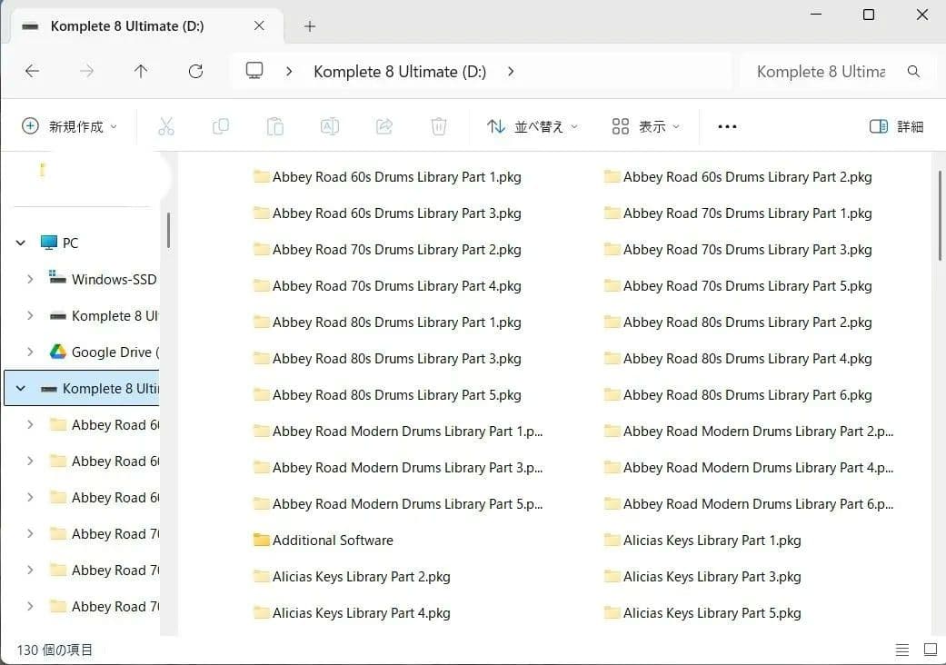Open the 表示 view options dropdown

click(645, 126)
